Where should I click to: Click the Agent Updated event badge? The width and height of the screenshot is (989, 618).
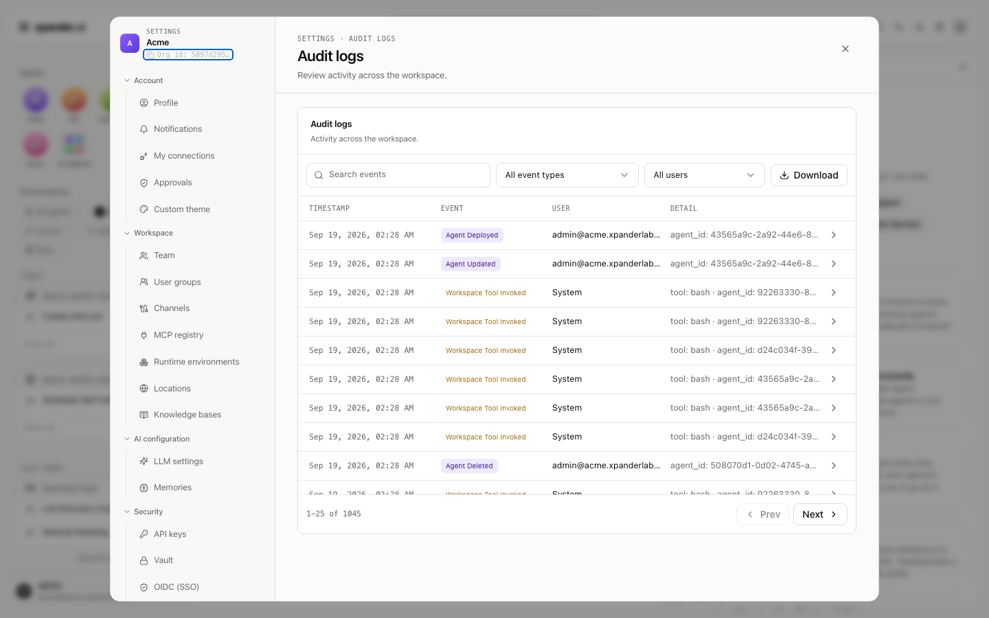(470, 264)
